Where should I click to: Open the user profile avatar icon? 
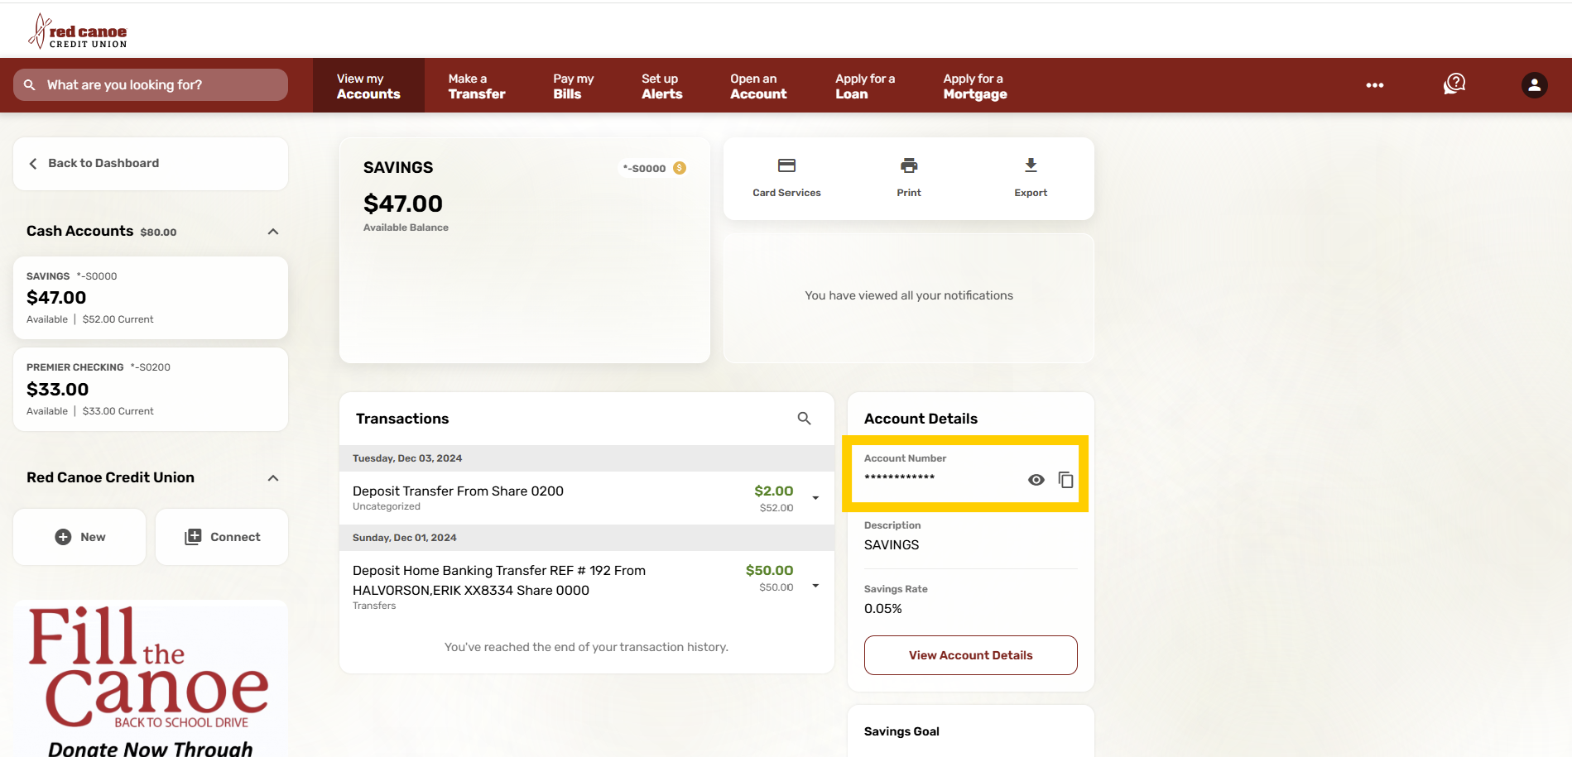[1534, 85]
